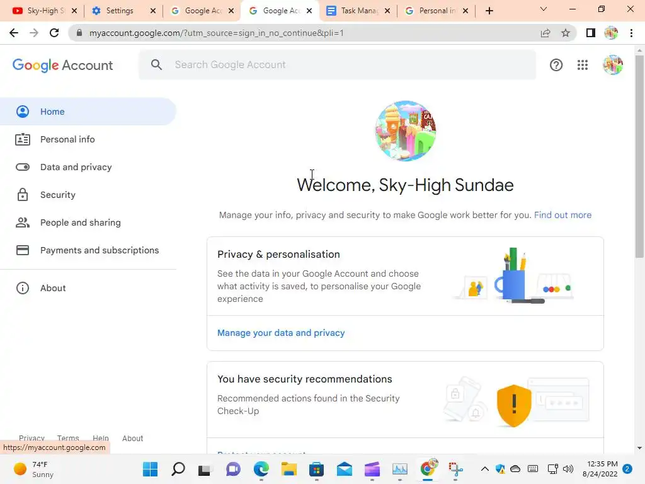Toggle the Chrome side panel icon

(591, 33)
